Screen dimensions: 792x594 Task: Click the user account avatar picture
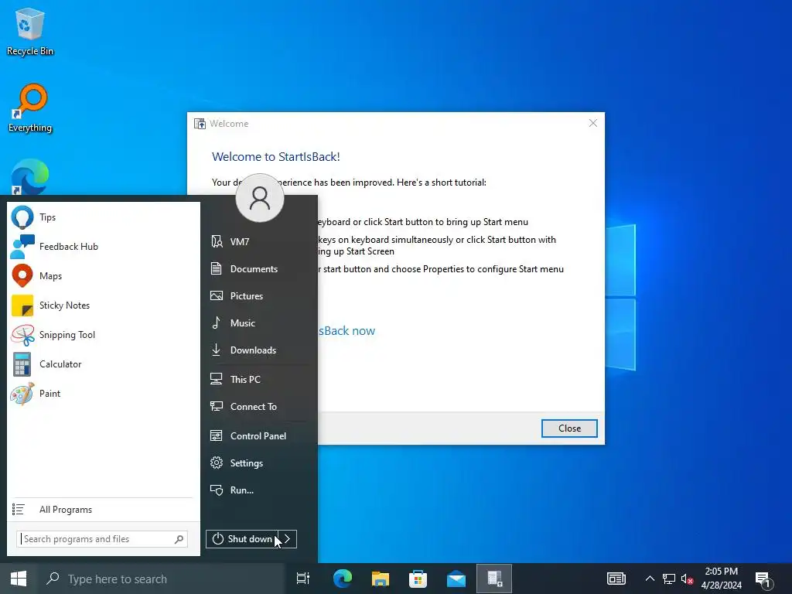[x=260, y=198]
